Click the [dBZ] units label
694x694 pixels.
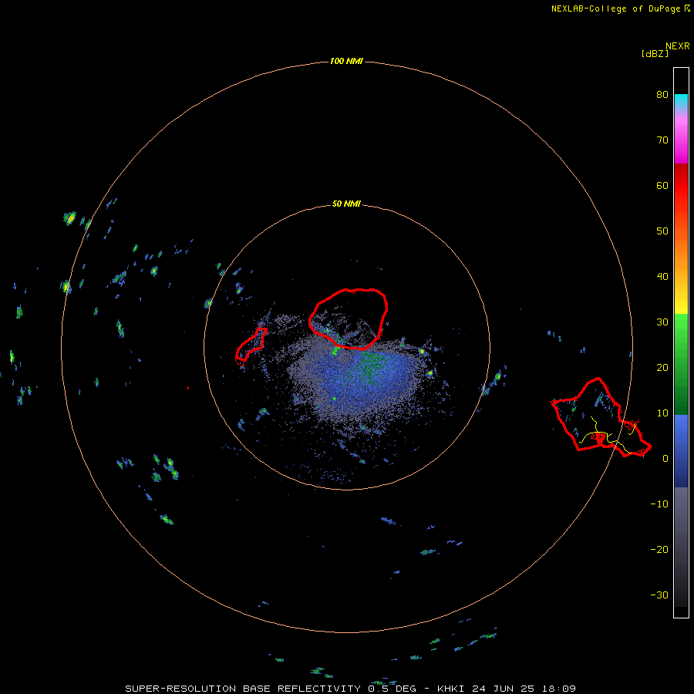[x=655, y=54]
